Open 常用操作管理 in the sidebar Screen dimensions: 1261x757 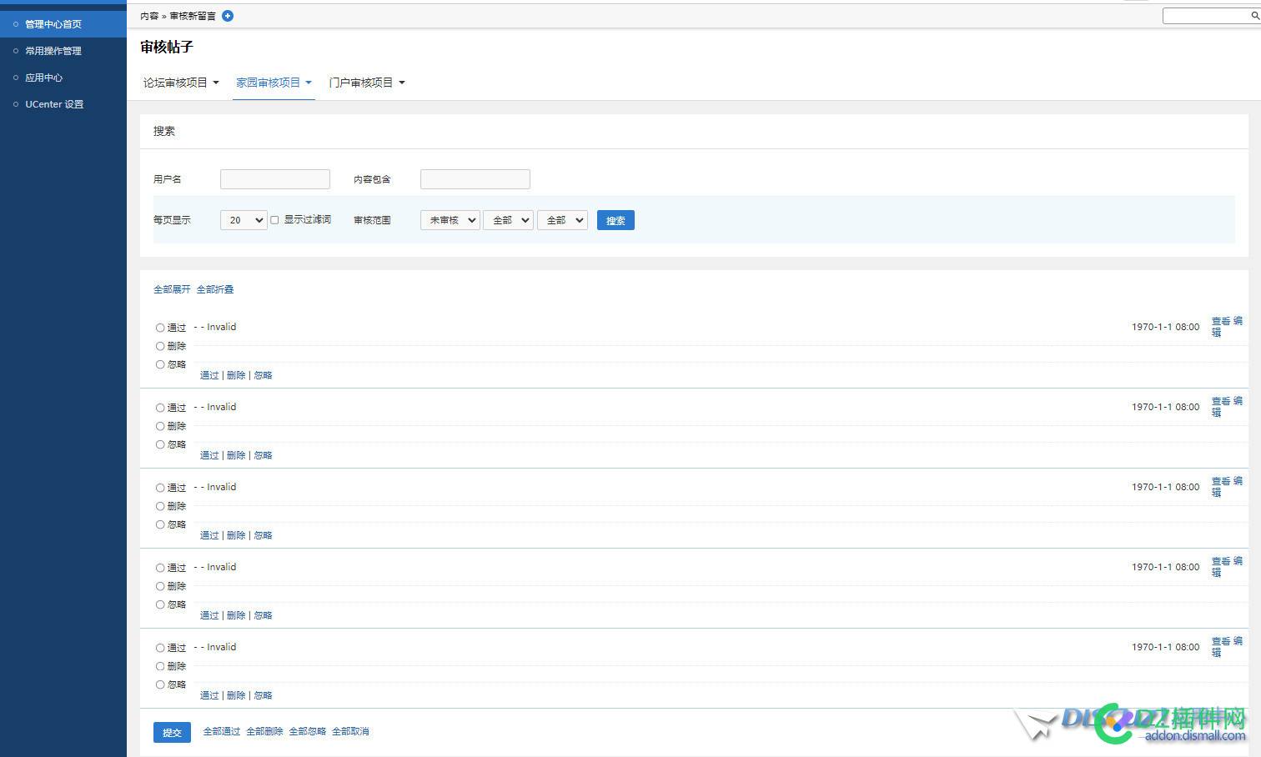(53, 51)
